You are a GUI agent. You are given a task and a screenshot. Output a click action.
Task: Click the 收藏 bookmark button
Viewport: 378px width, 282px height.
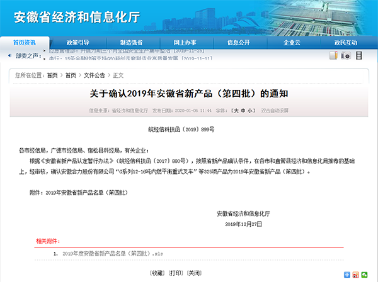point(157,273)
